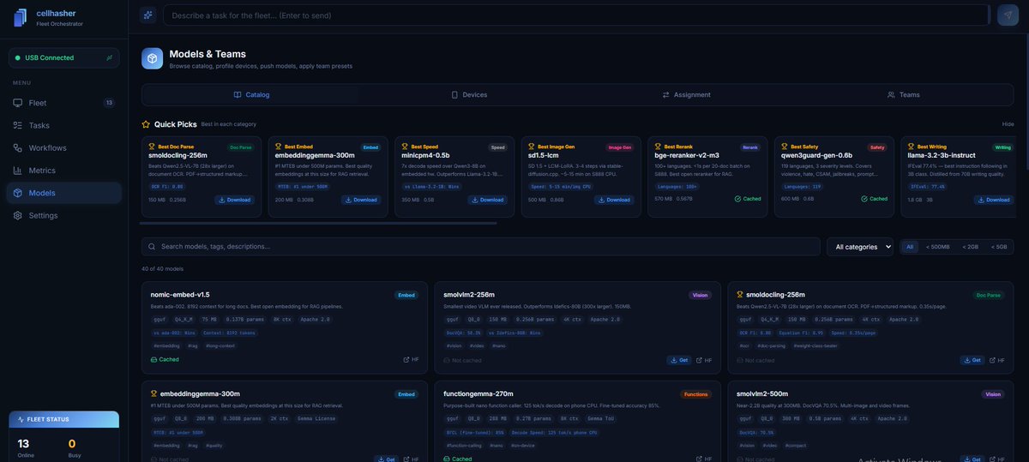Viewport: 1029px width, 462px height.
Task: Open the All categories dropdown
Action: [x=860, y=247]
